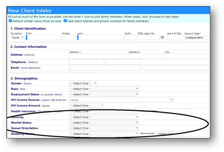This screenshot has width=224, height=152.
Task: Click the Health Insurance policy number field
Action: tap(175, 111)
